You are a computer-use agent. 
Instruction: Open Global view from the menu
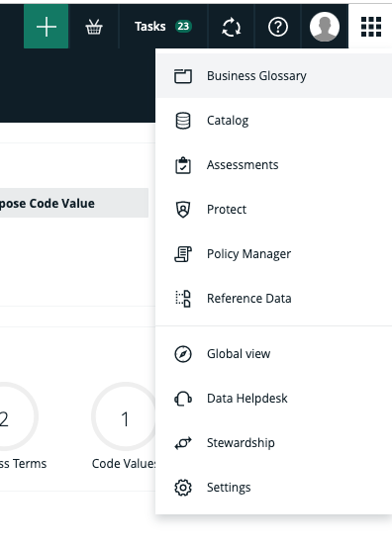point(273,354)
